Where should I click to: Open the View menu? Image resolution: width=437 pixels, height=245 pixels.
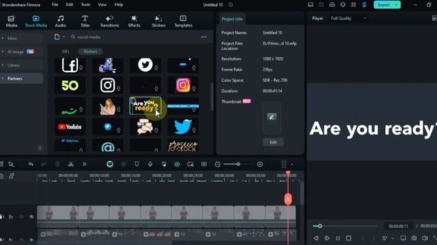click(102, 5)
